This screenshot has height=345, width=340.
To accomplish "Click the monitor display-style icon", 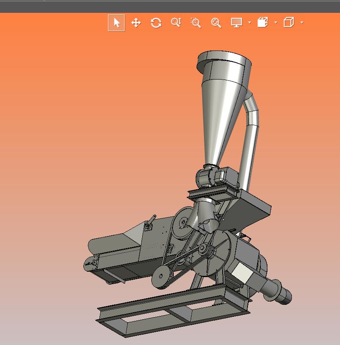I will click(x=236, y=23).
